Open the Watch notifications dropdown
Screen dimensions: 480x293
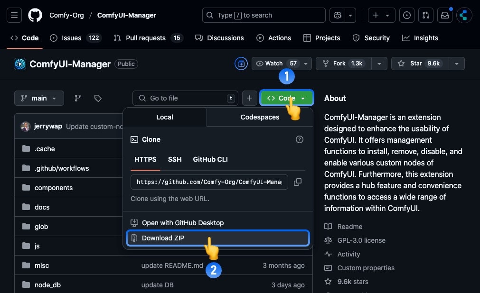click(x=282, y=64)
